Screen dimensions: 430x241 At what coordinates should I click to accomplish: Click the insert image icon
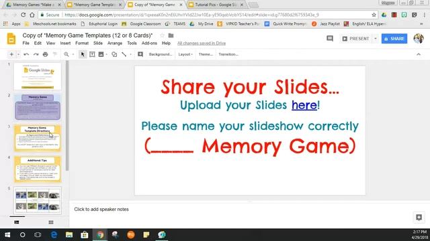click(x=101, y=54)
